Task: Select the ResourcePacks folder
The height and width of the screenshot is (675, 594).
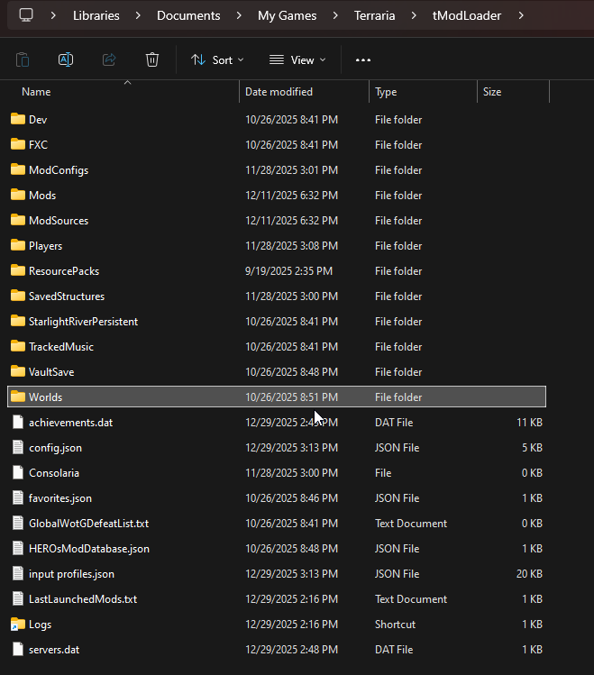Action: click(x=63, y=270)
